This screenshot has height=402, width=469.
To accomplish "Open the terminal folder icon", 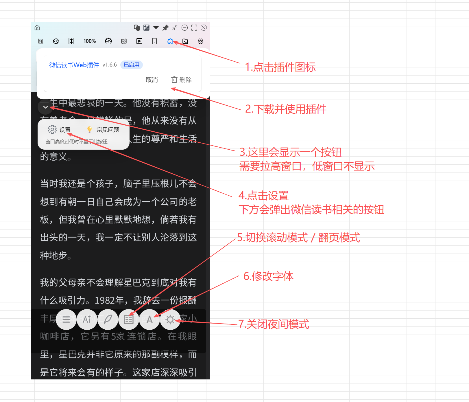I will (185, 41).
